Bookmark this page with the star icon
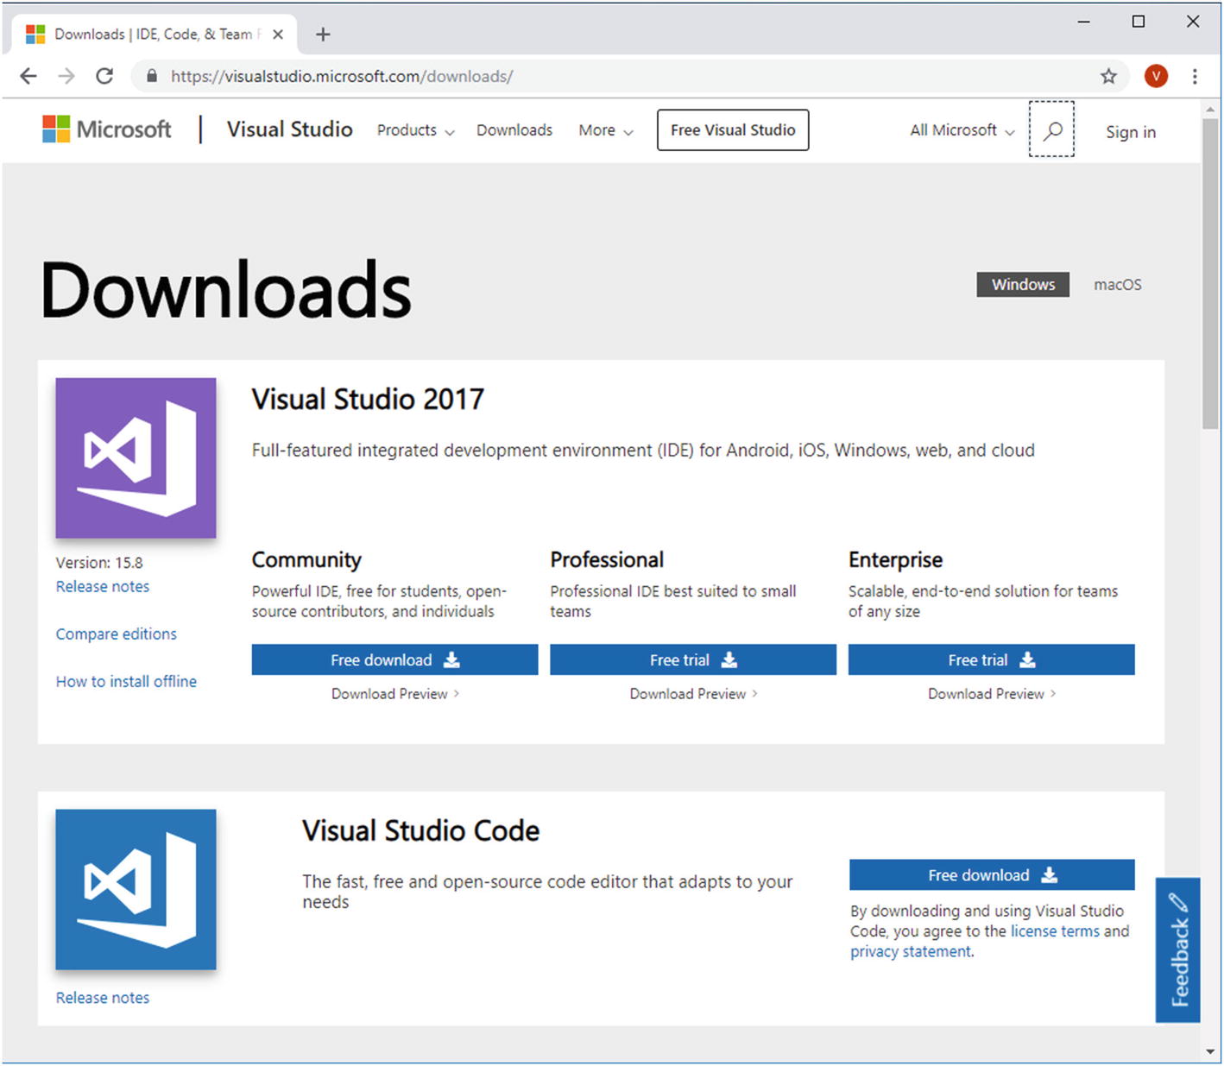 click(1108, 76)
